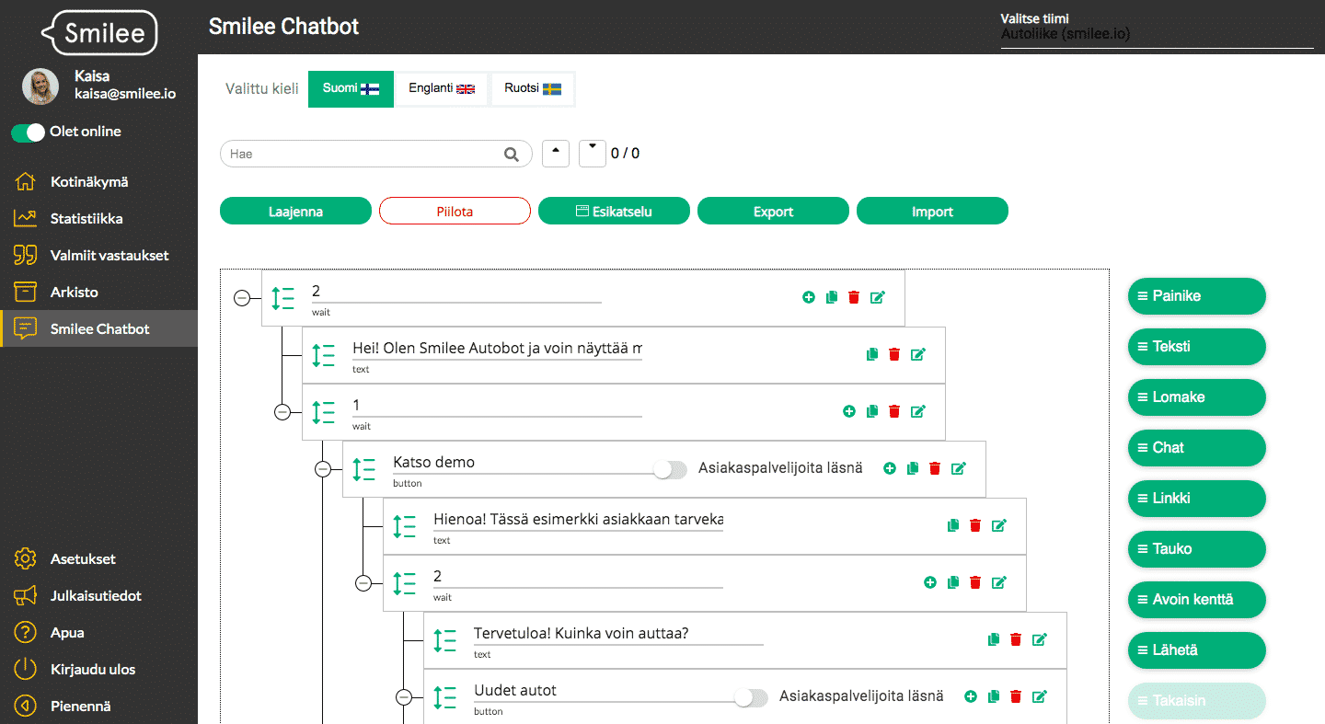Delete the 'Hienoa! Tässä esimerkki' row
Viewport: 1325px width, 724px height.
click(x=975, y=525)
